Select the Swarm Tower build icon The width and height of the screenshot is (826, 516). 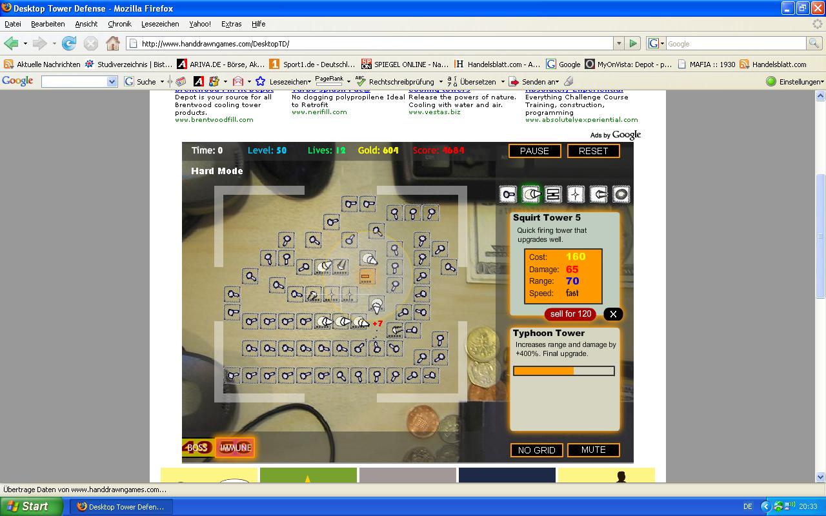tap(576, 194)
